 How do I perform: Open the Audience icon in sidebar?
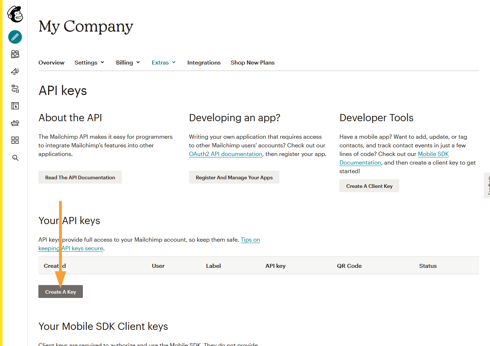pos(15,54)
